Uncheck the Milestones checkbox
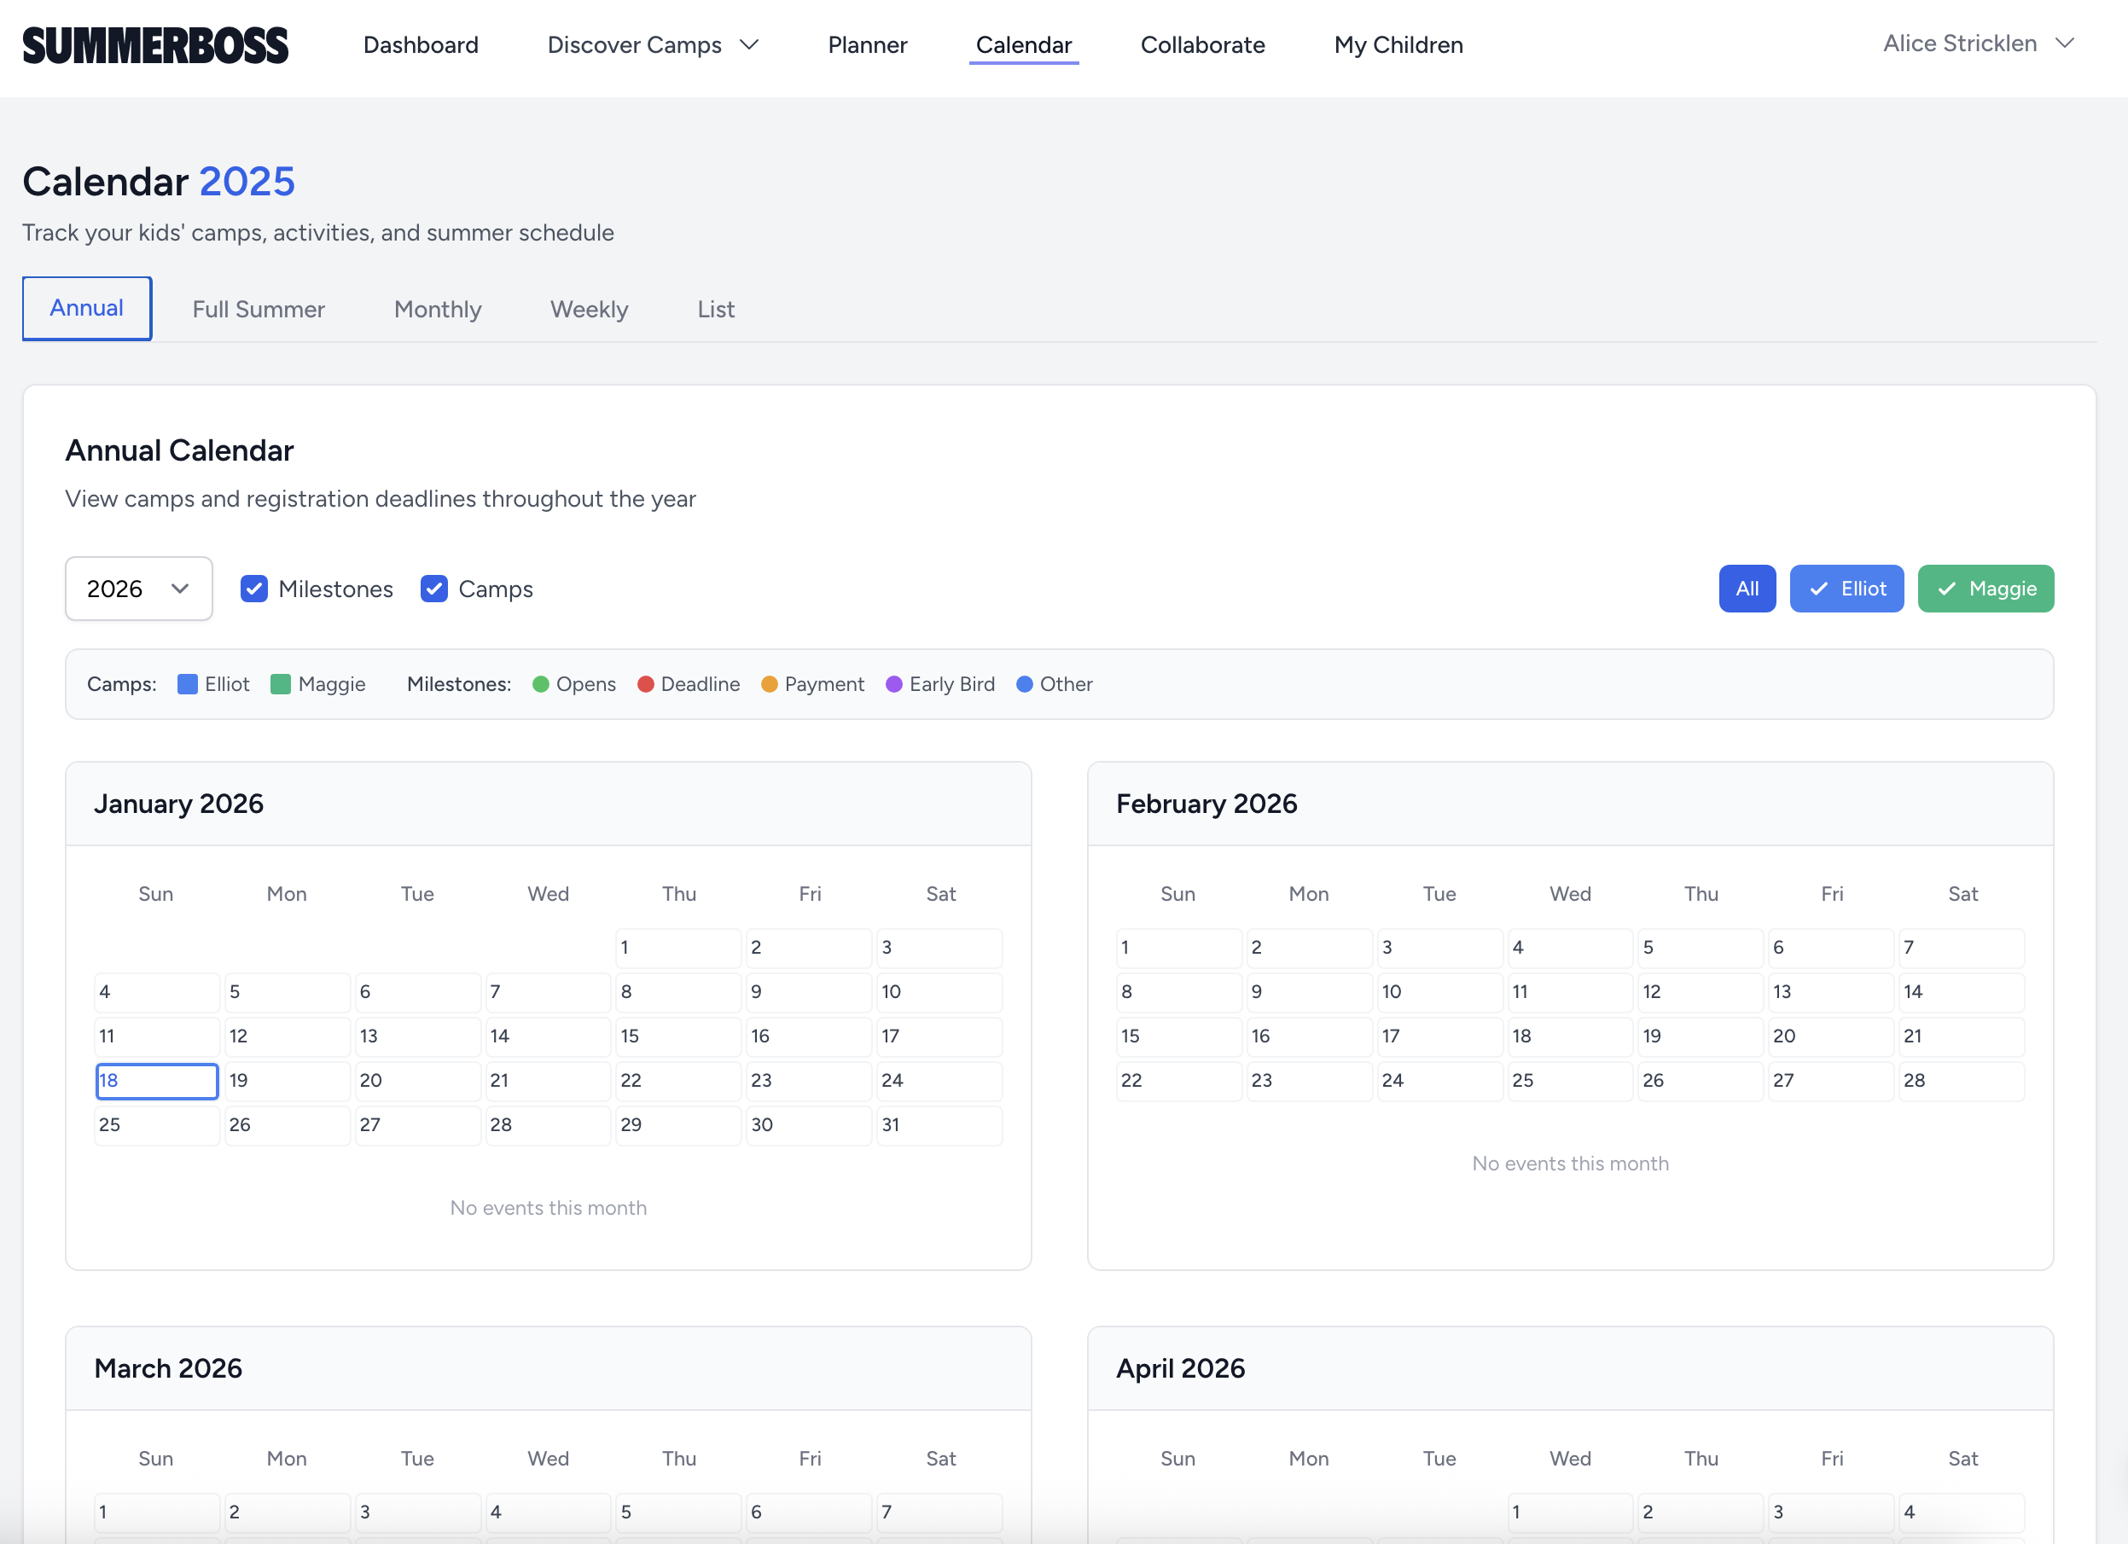 [x=253, y=588]
